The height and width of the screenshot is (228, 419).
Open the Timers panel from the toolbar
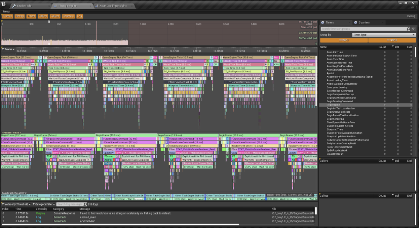(x=31, y=16)
